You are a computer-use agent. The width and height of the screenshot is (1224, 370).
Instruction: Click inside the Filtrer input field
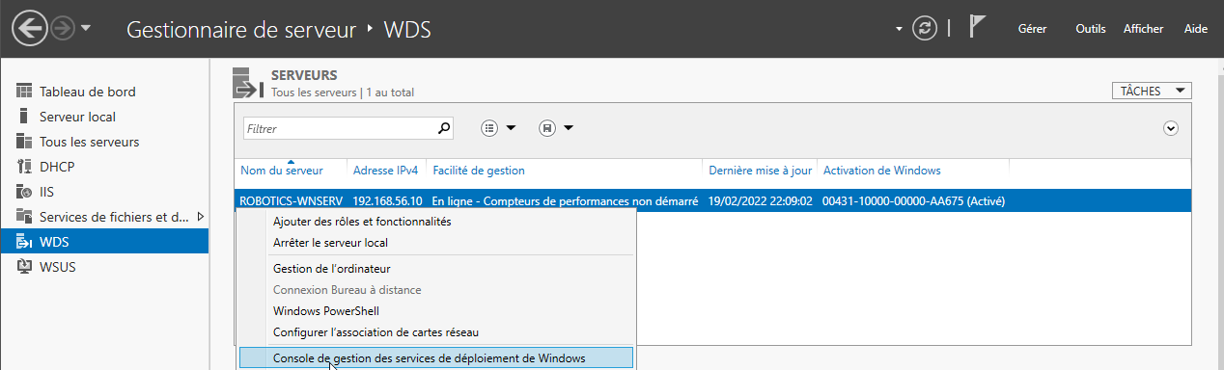click(x=335, y=128)
